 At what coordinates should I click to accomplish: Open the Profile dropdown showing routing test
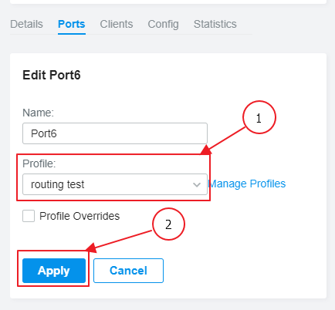click(x=115, y=184)
